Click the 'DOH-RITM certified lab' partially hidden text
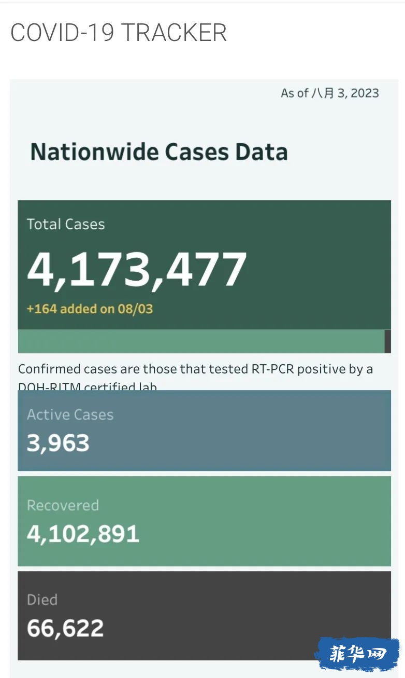The width and height of the screenshot is (405, 678). (88, 386)
